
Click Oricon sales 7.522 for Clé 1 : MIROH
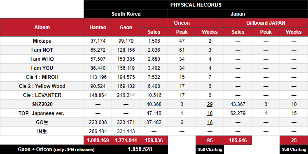[154, 77]
